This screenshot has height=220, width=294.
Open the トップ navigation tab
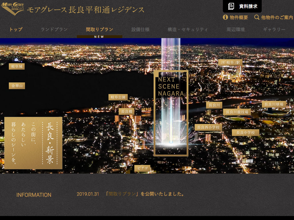pos(16,30)
